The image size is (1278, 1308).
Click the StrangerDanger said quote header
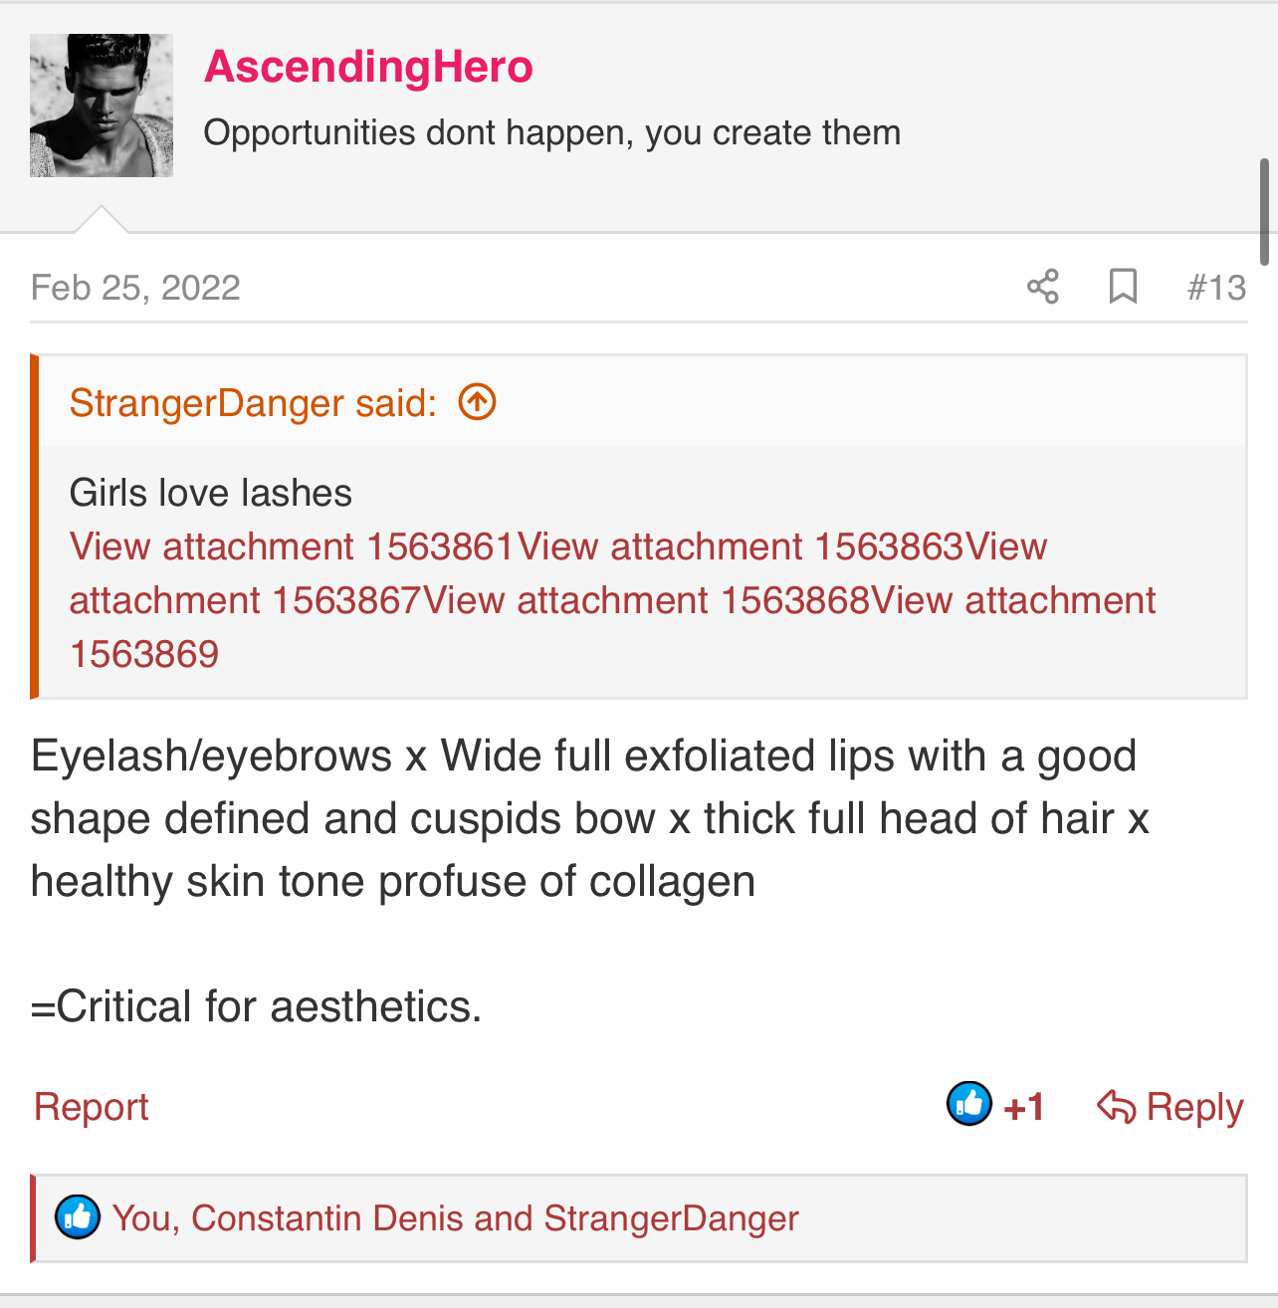point(253,403)
